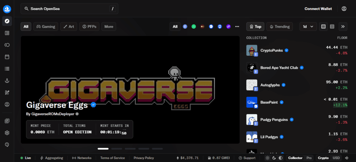Open the Terms of Service link
The image size is (356, 162).
[112, 158]
